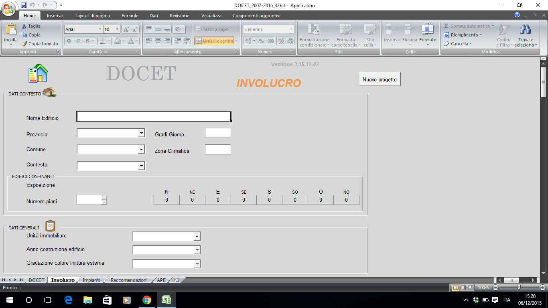Apply percent style format
The width and height of the screenshot is (548, 308).
click(x=261, y=41)
